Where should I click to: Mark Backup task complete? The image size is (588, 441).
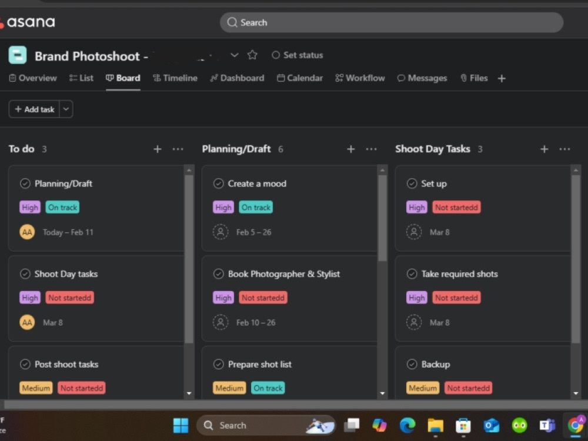(412, 364)
